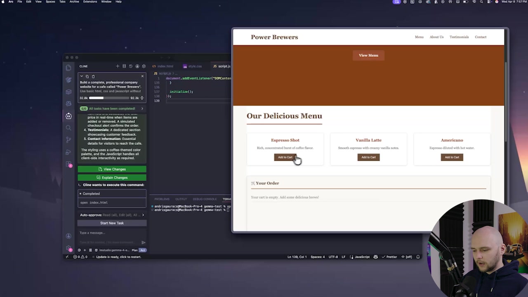Add Espresso Shot to cart on Power Brewers site
Screen dimensions: 528x297
point(285,157)
